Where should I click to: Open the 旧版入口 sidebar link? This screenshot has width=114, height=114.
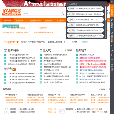point(112,67)
